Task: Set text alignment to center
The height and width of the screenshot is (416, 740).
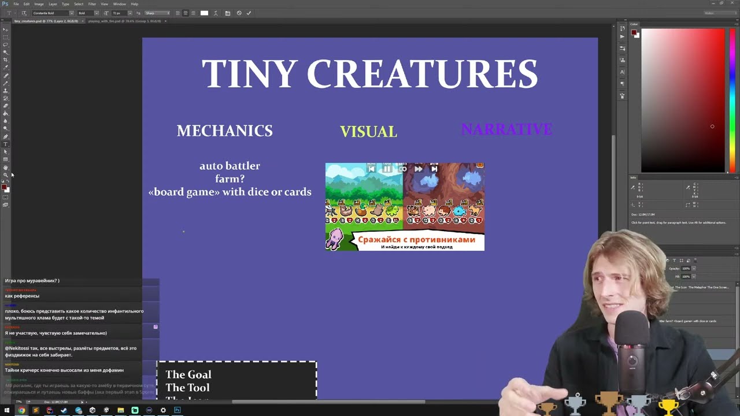Action: pos(186,13)
